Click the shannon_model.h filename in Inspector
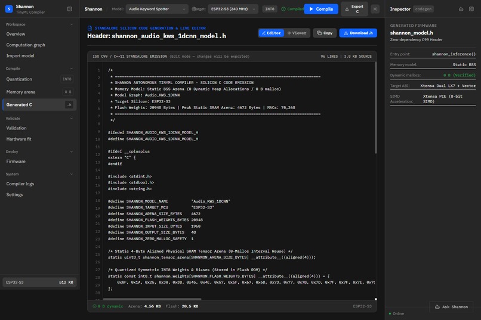The image size is (481, 320). click(411, 33)
